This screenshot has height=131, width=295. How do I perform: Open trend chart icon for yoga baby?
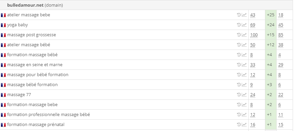click(244, 25)
